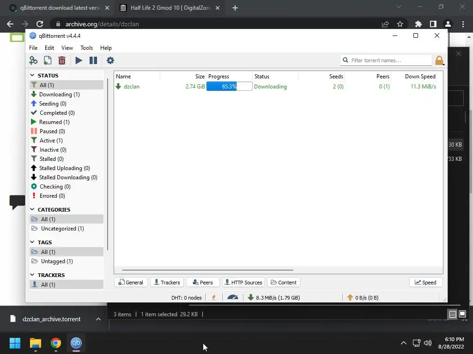The width and height of the screenshot is (473, 354).
Task: Click the orange lock UI icon
Action: coord(440,60)
